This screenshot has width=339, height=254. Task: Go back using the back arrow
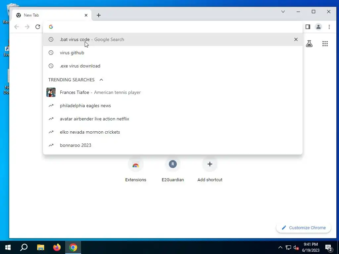(x=17, y=27)
